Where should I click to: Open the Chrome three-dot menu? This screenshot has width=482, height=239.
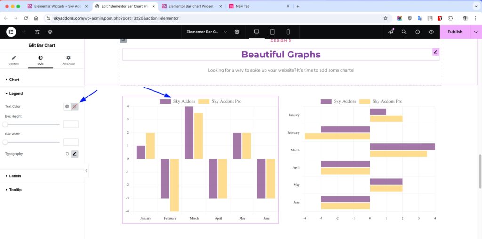pos(475,18)
